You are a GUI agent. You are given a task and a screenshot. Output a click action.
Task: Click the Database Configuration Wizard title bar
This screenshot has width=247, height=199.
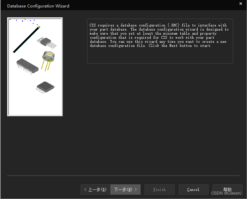(x=102, y=5)
